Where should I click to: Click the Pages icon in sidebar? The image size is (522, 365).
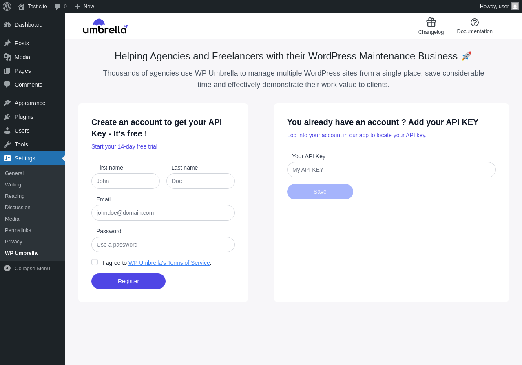pos(7,71)
